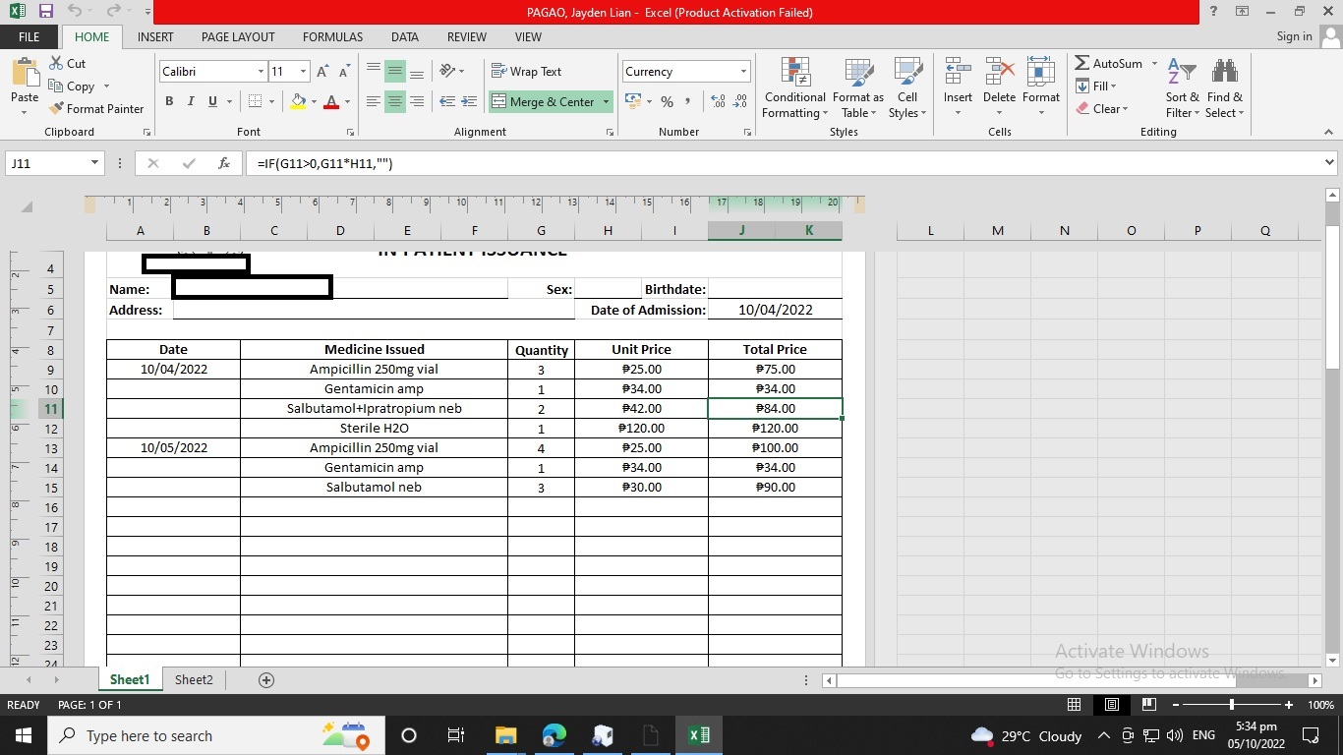1343x755 pixels.
Task: Switch to the FORMULAS tab
Action: click(332, 36)
